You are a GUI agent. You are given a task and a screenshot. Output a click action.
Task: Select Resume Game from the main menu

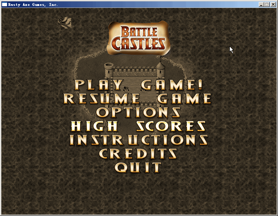click(137, 99)
